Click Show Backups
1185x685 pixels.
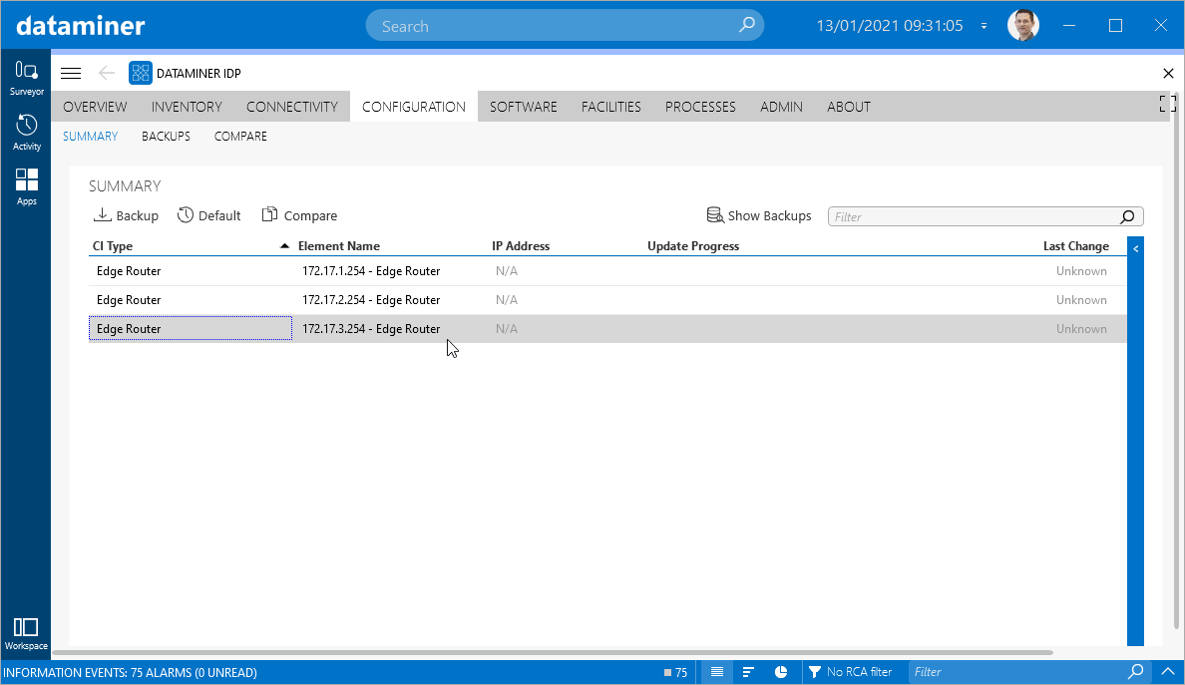point(759,215)
